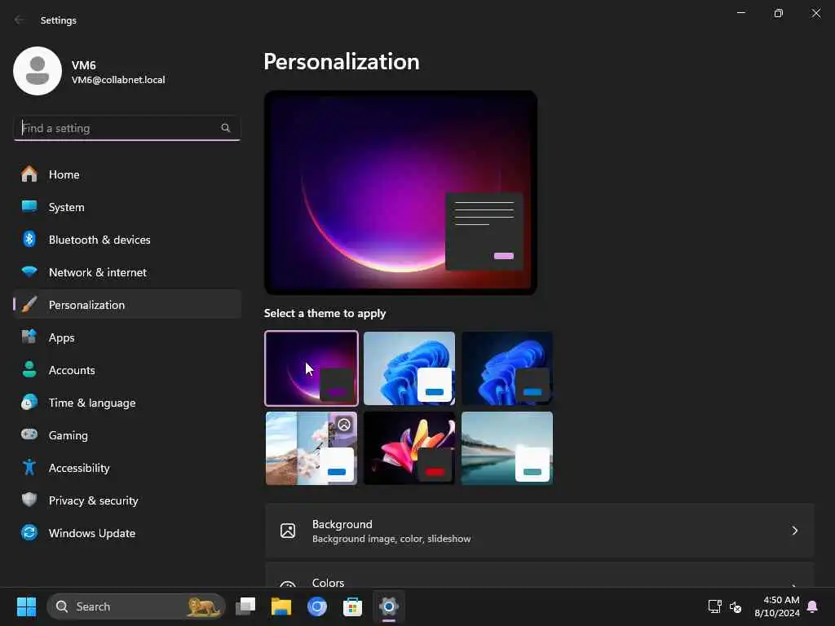Open Task View from taskbar
This screenshot has width=835, height=626.
(245, 606)
